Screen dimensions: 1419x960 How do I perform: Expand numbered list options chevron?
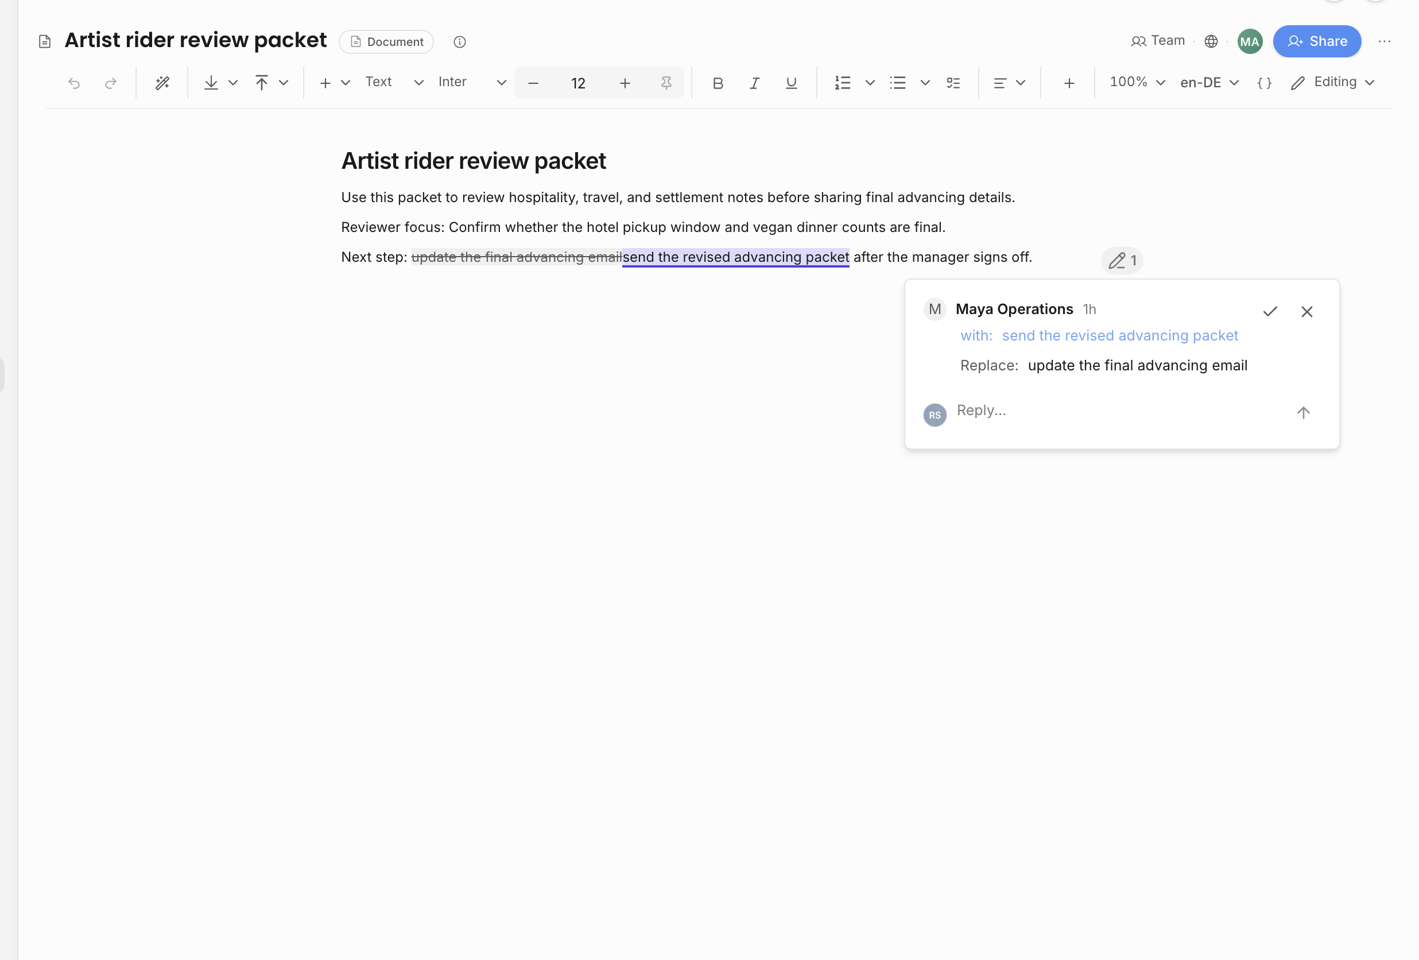click(x=870, y=83)
